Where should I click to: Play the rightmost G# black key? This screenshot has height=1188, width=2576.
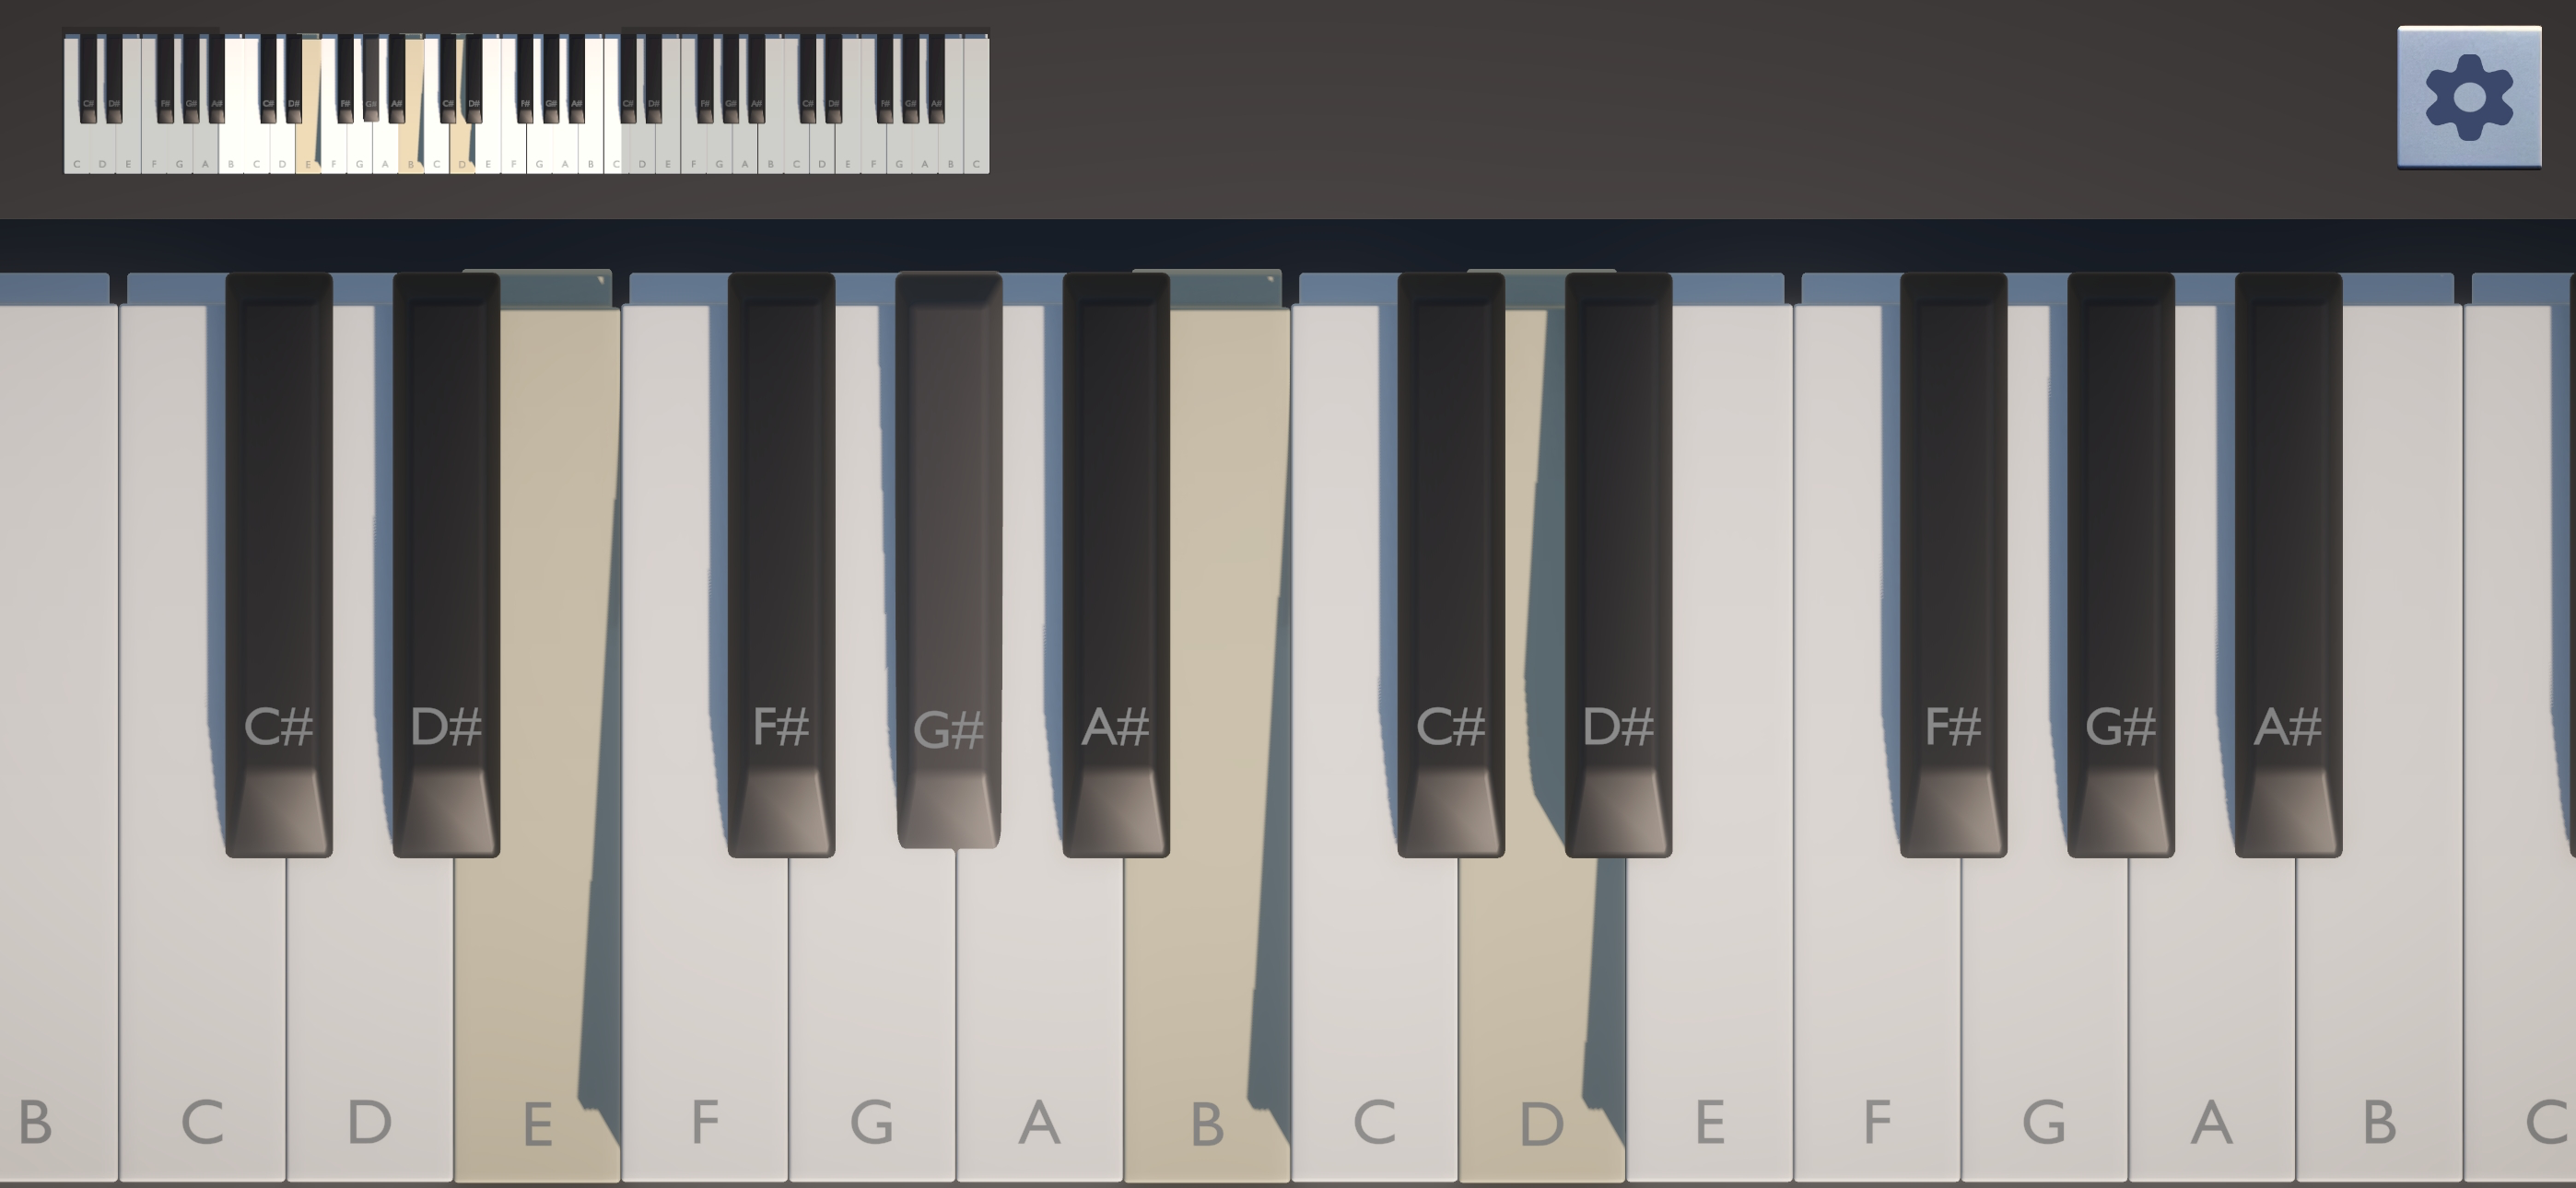coord(2121,565)
